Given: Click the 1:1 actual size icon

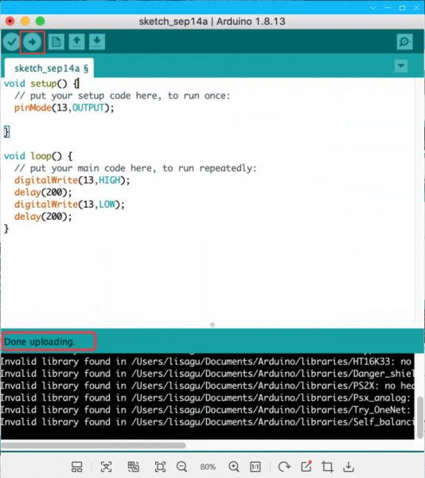Looking at the screenshot, I should [x=255, y=467].
